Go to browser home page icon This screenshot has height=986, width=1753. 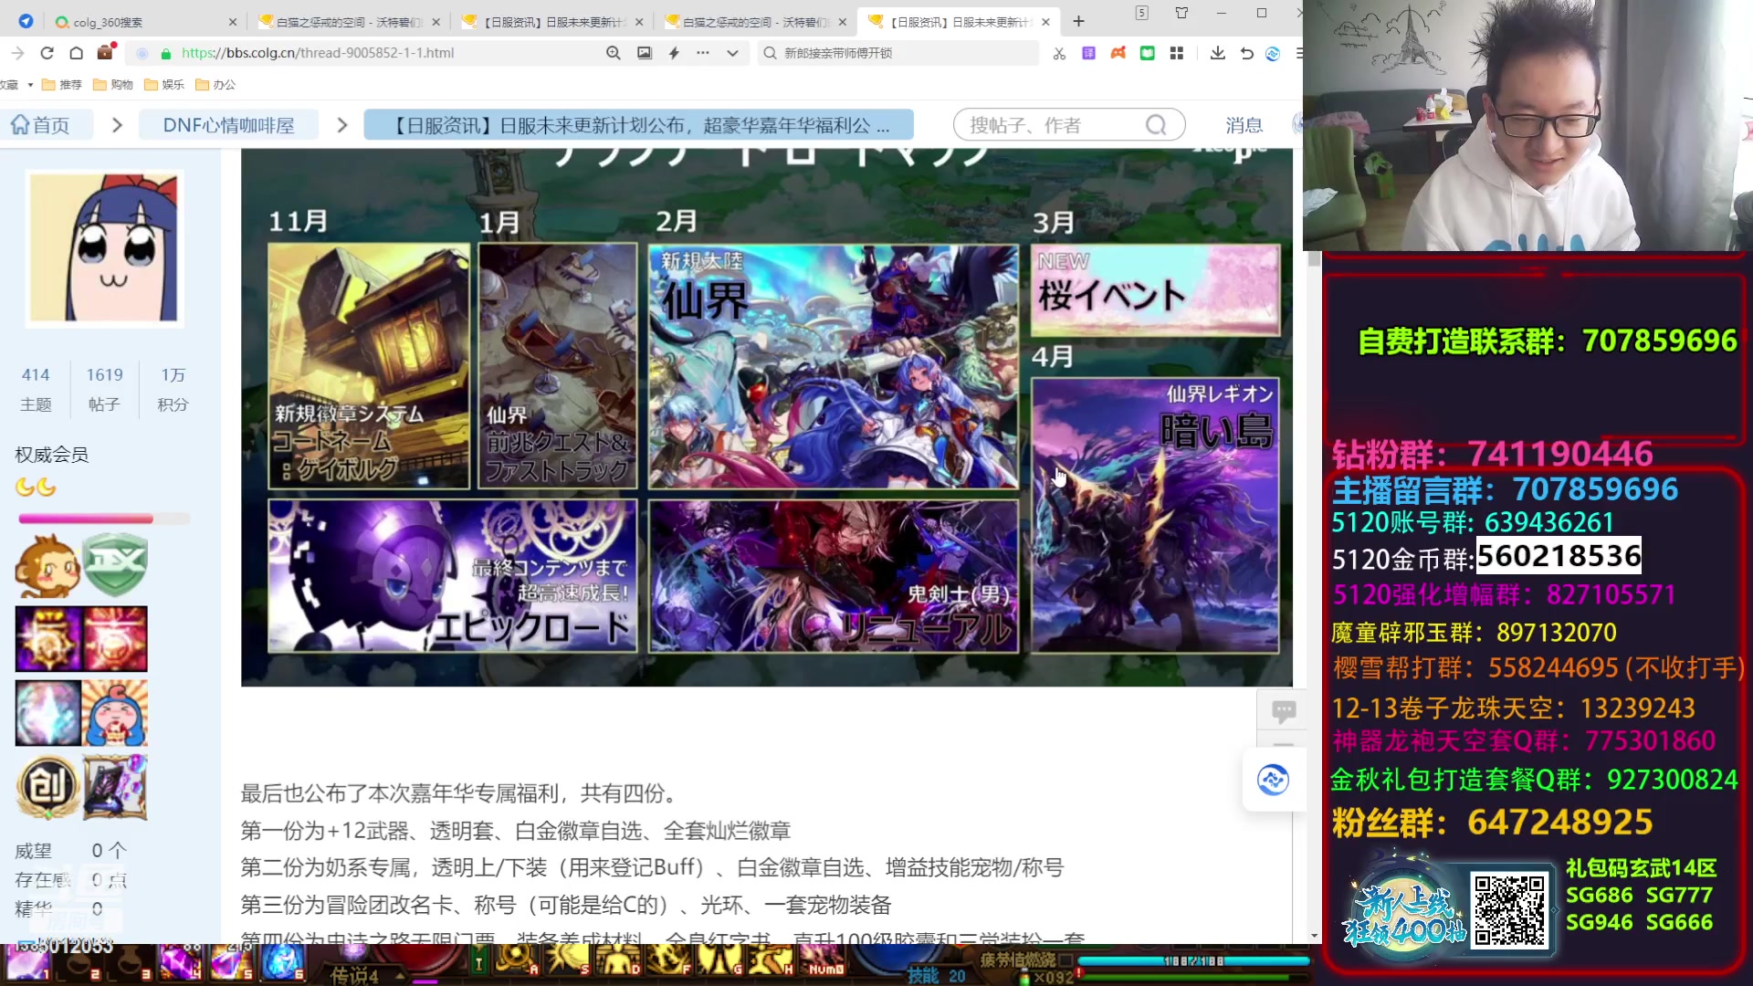tap(77, 53)
